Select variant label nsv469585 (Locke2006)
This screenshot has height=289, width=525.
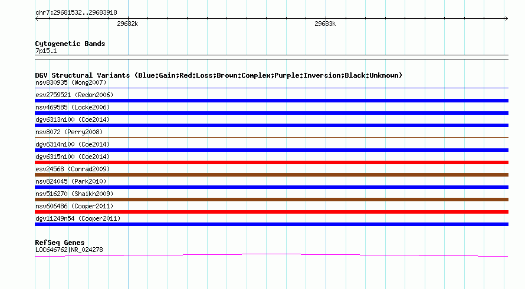(73, 107)
